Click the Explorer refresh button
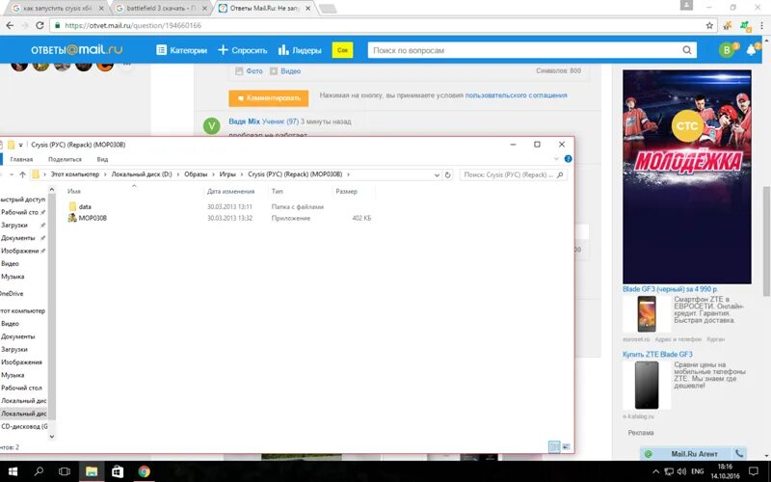The height and width of the screenshot is (482, 771). click(x=447, y=174)
